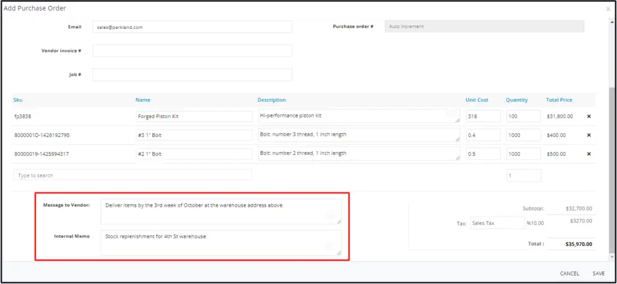Screen dimensions: 617x284
Task: Edit the number 2 thread bolt description
Action: tap(359, 154)
